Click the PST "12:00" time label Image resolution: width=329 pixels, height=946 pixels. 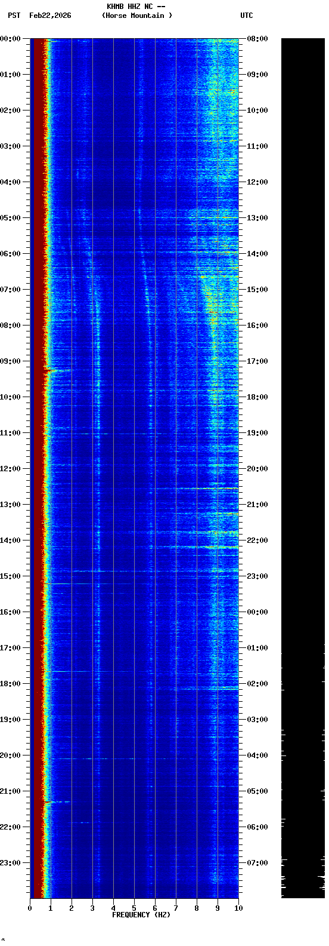[x=10, y=469]
